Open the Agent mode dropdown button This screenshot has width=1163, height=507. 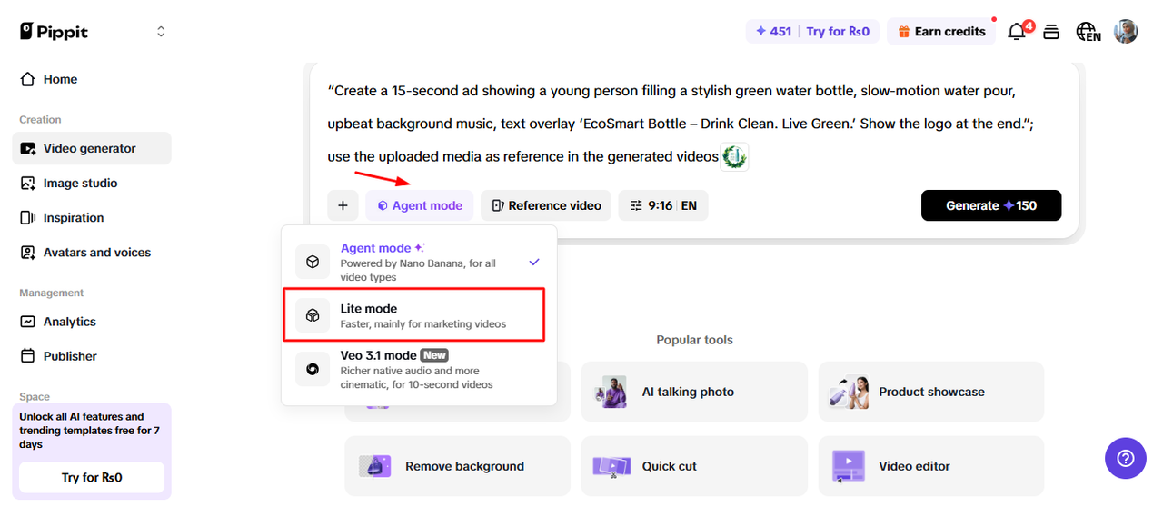tap(420, 205)
